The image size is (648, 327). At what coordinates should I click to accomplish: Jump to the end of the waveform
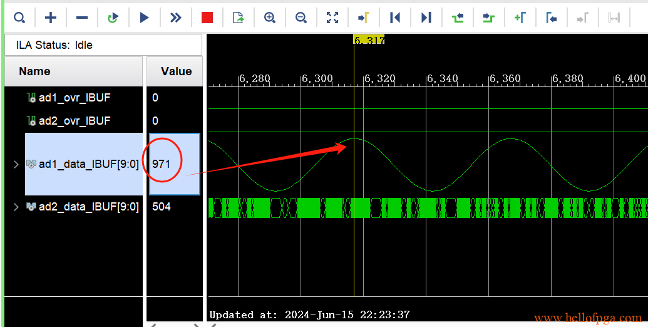426,18
